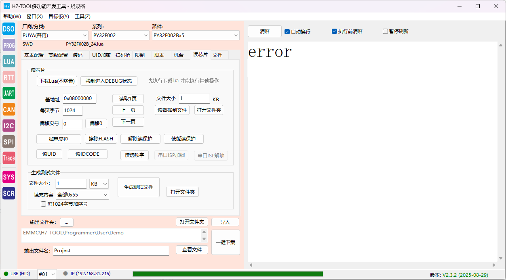This screenshot has width=506, height=280.
Task: Switch to the RTT sidebar icon
Action: (x=8, y=77)
